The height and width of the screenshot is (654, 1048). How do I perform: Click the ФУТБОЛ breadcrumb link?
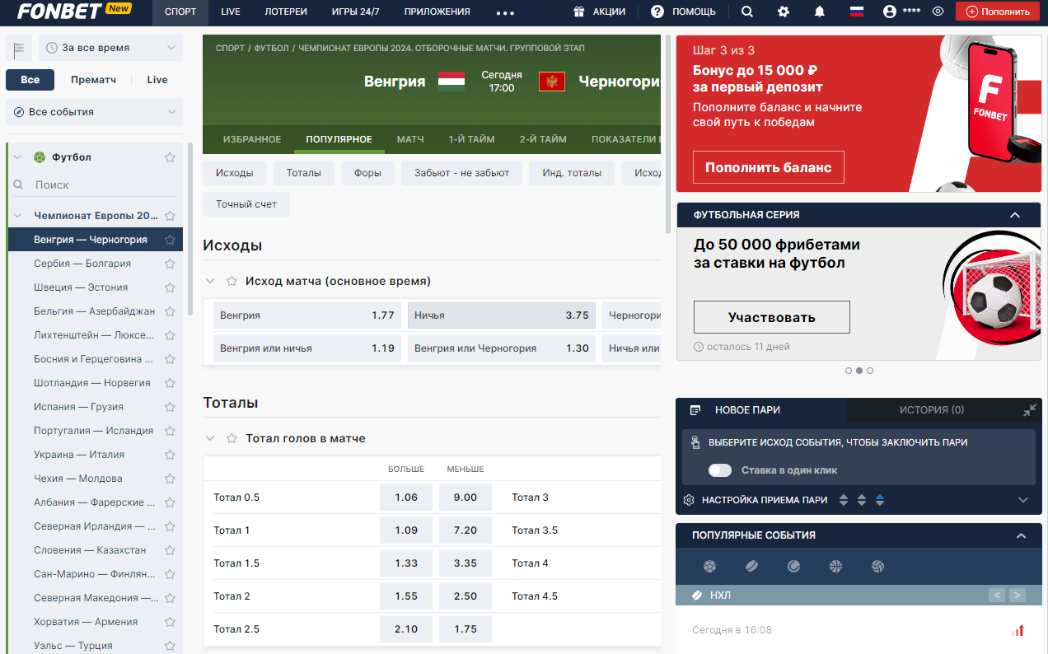[272, 49]
